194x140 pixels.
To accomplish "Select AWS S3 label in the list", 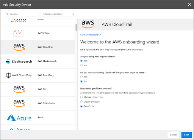I will pyautogui.click(x=41, y=89).
